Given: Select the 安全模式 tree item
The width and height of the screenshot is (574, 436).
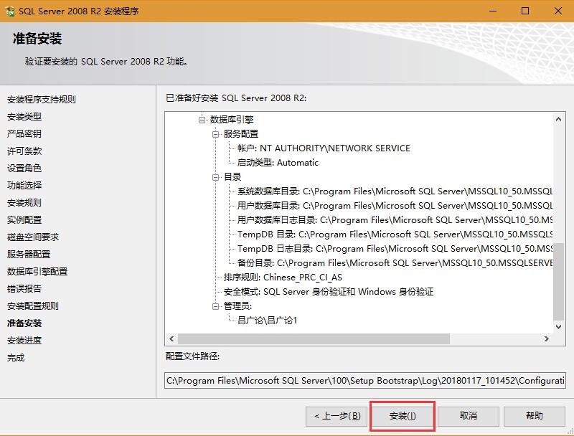Looking at the screenshot, I should pos(328,292).
